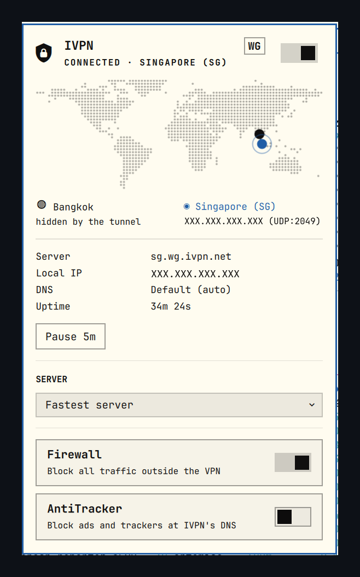Click the AntiTracker heading
The image size is (360, 577).
click(85, 509)
